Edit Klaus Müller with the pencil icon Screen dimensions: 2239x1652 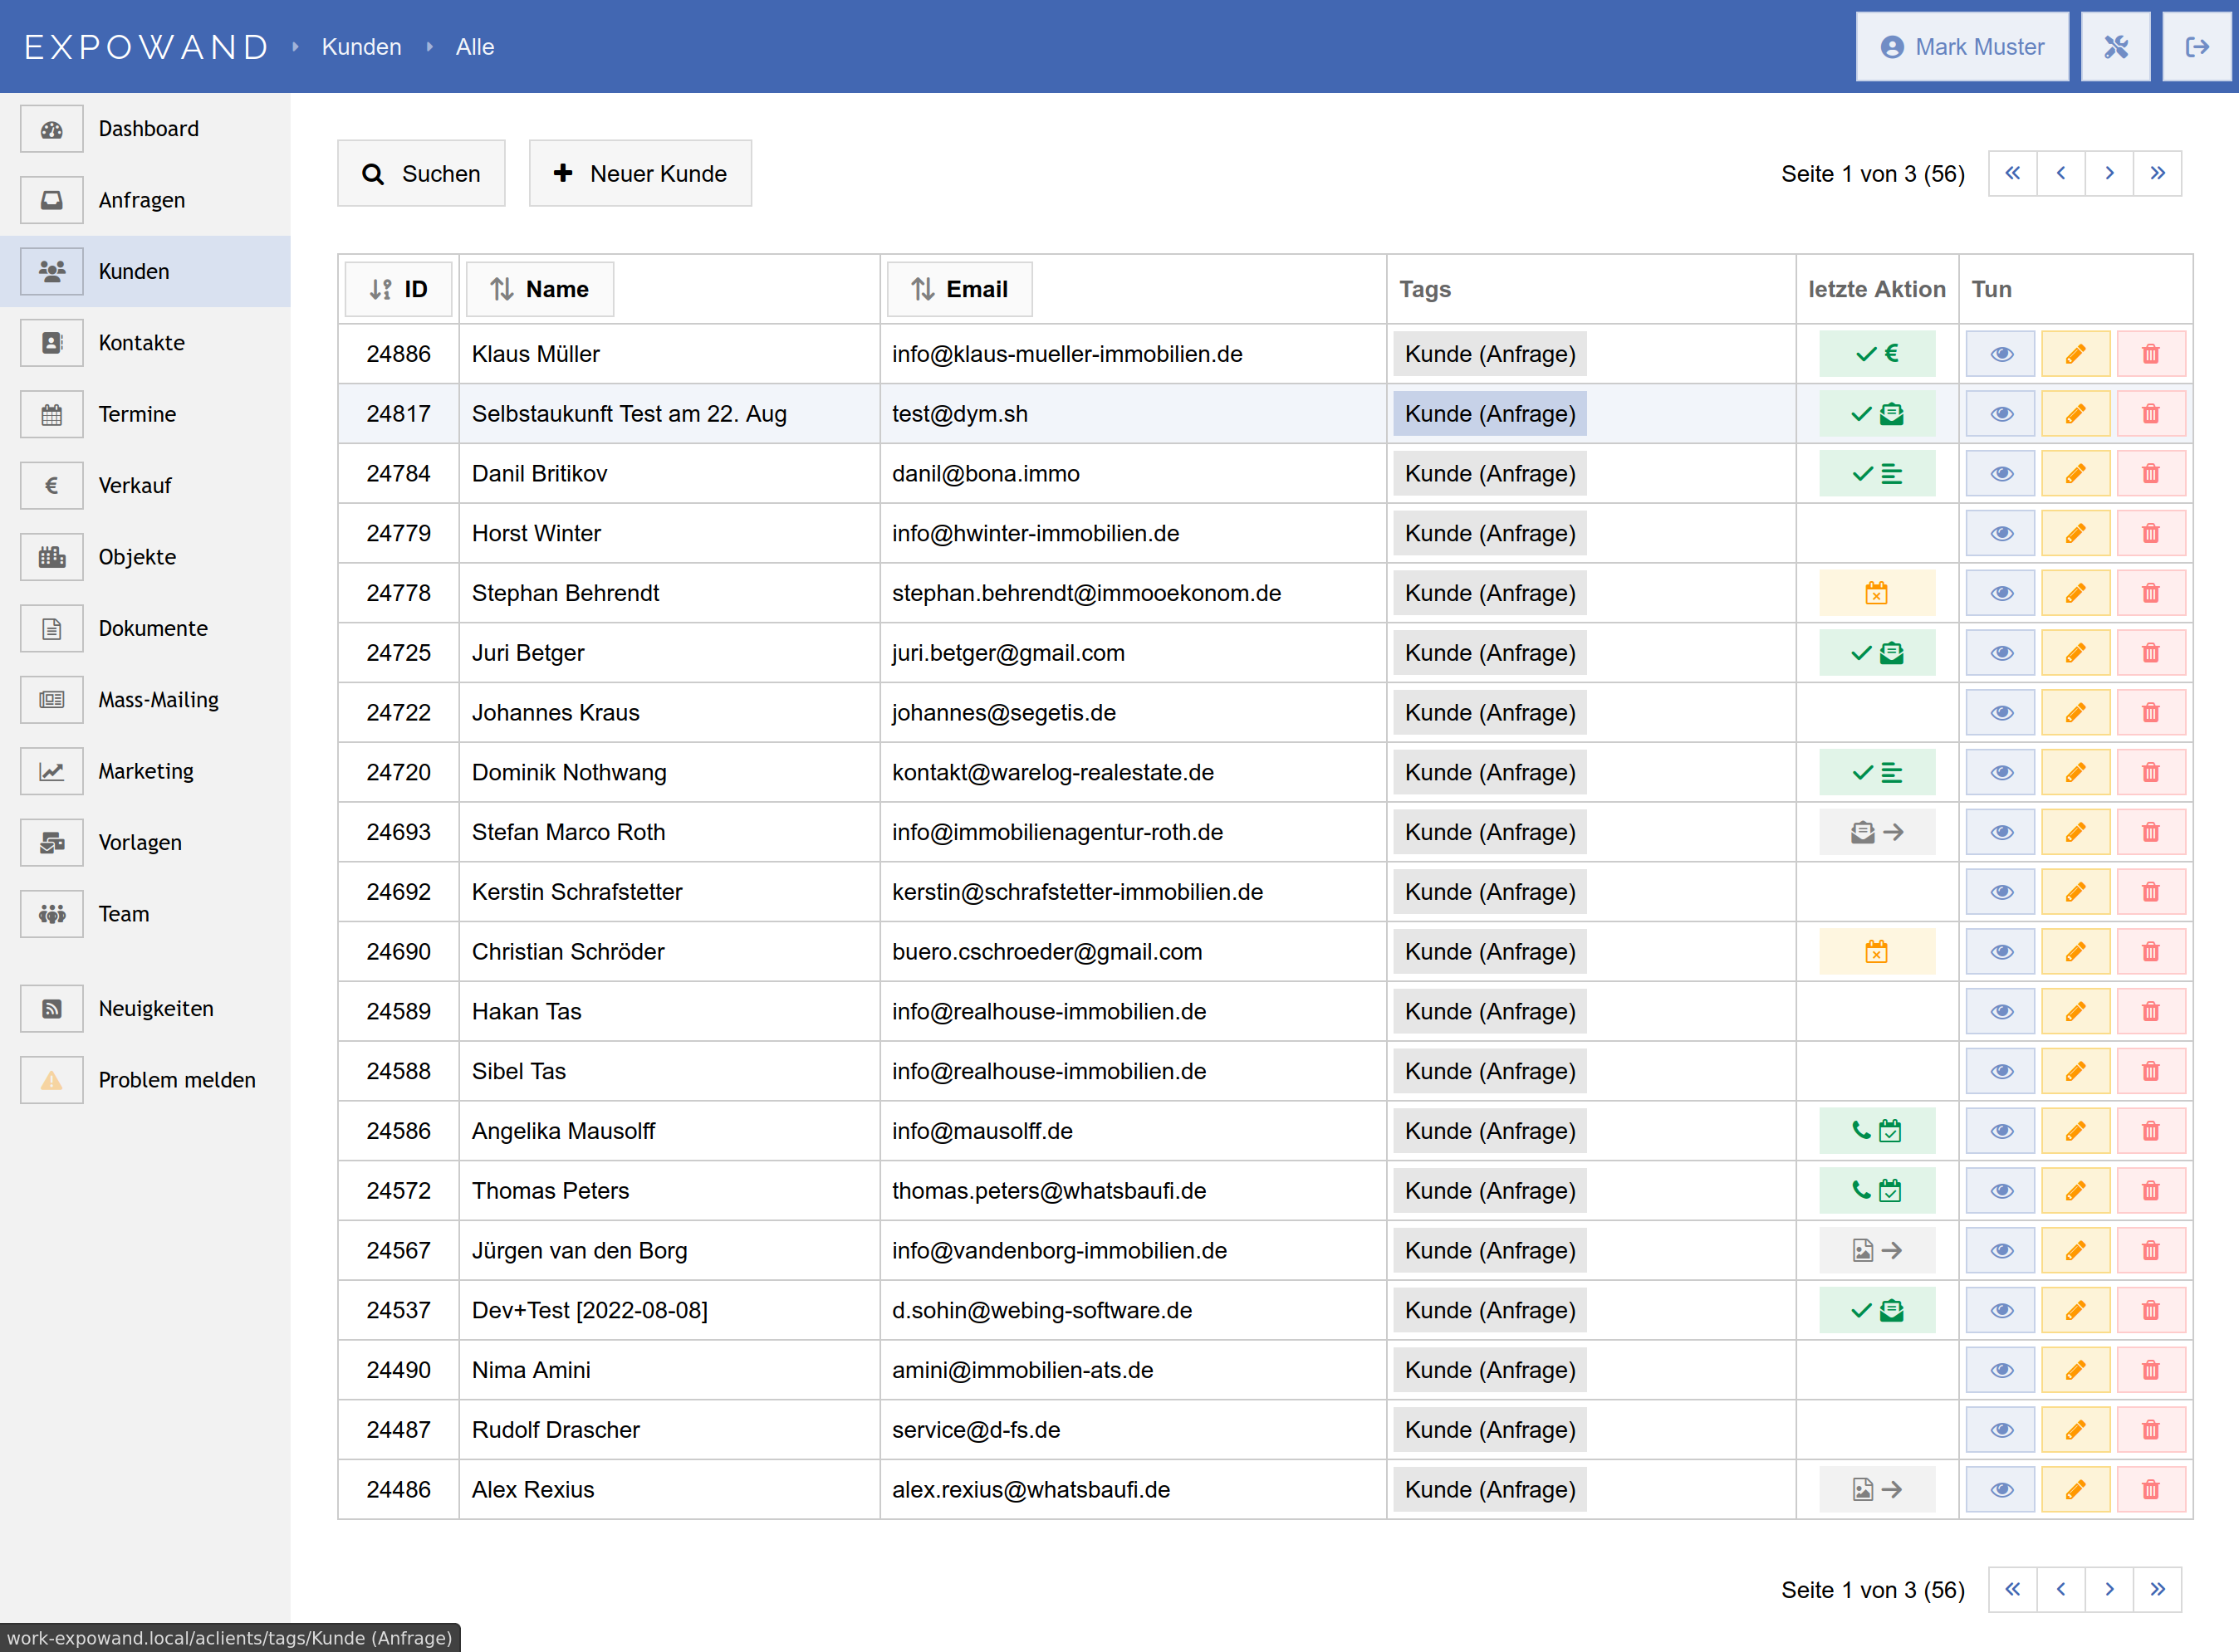tap(2075, 354)
